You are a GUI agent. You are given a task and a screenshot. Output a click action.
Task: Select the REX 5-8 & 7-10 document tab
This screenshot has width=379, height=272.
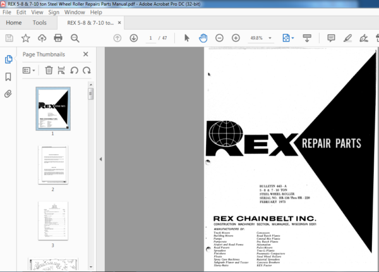tap(90, 23)
